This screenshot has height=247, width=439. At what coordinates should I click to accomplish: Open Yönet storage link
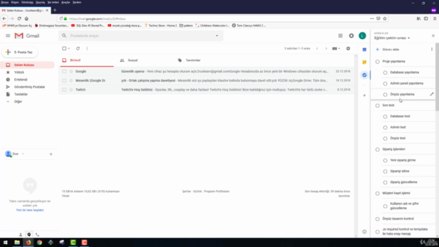tap(66, 196)
